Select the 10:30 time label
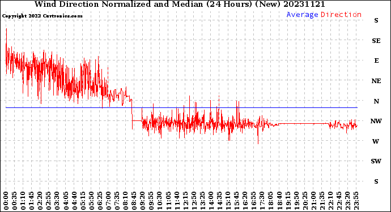 [160, 201]
